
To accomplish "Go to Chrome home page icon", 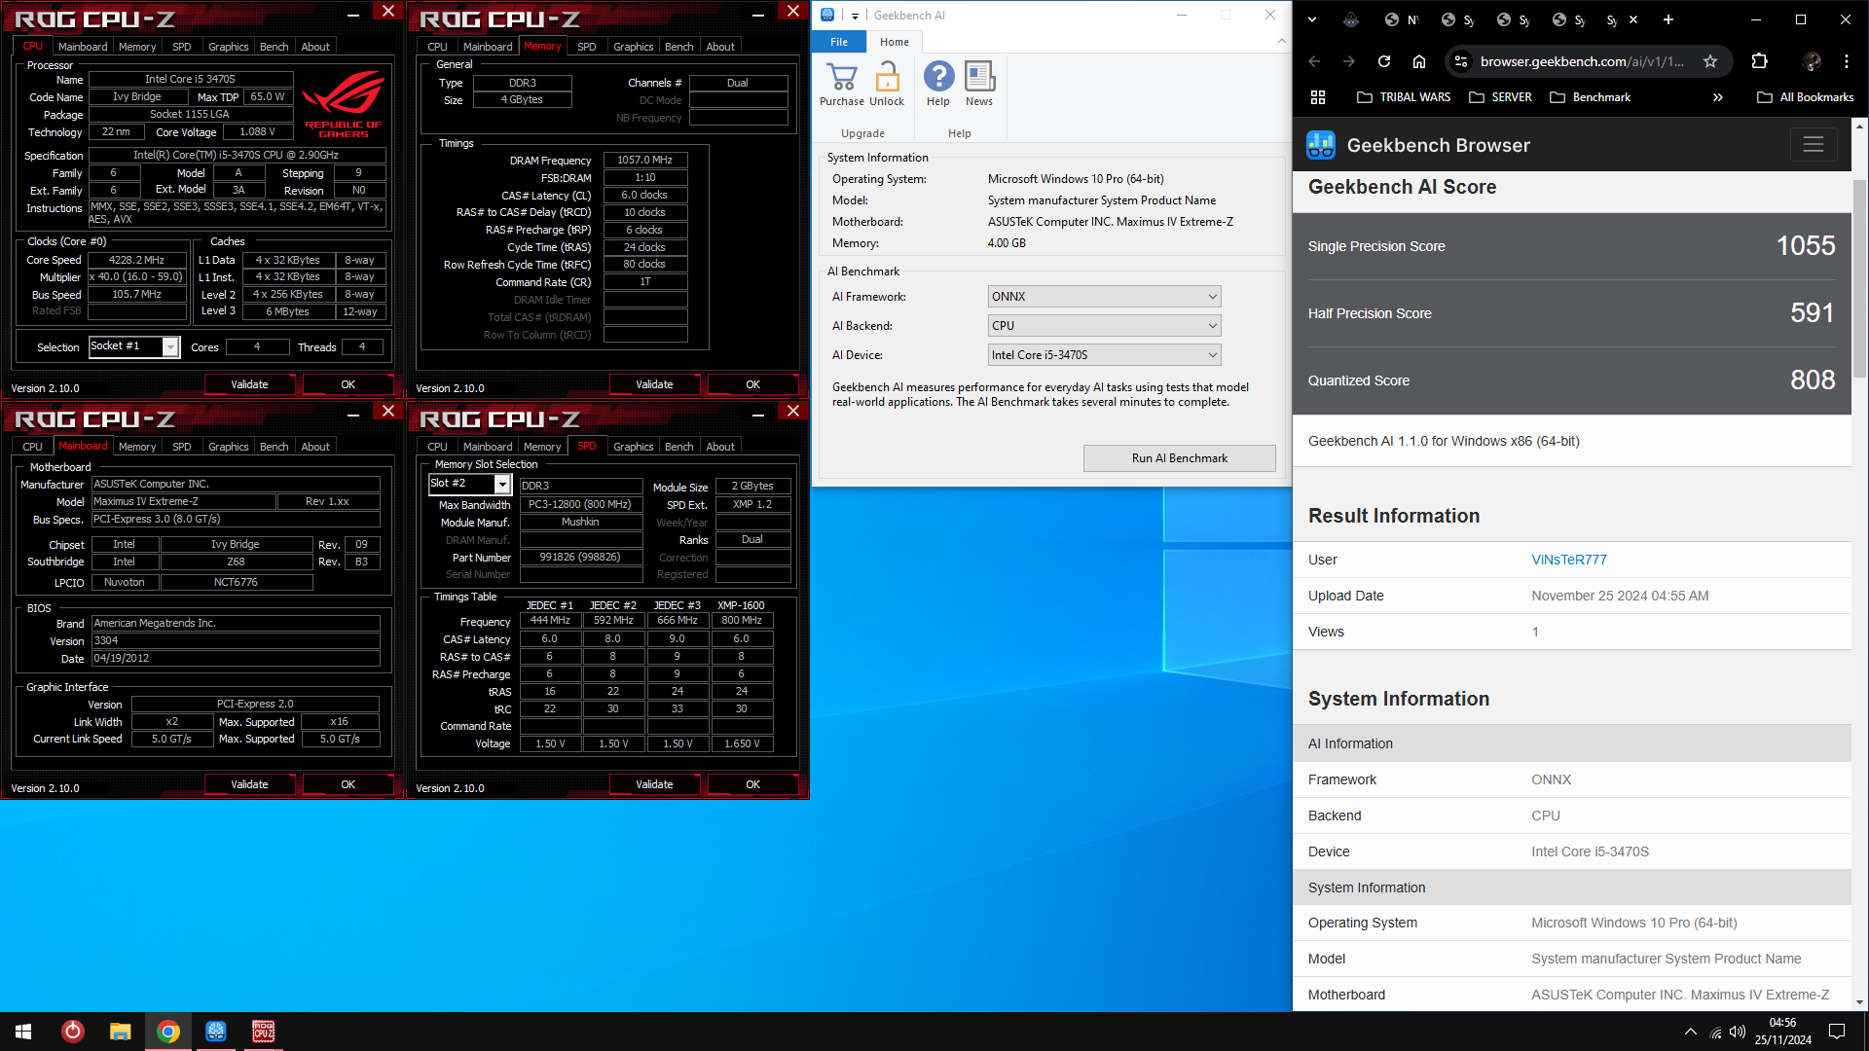I will (1419, 61).
